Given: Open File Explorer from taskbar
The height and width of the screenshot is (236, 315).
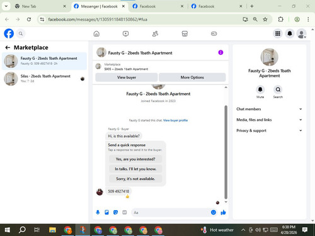Looking at the screenshot, I should click(x=52, y=230).
